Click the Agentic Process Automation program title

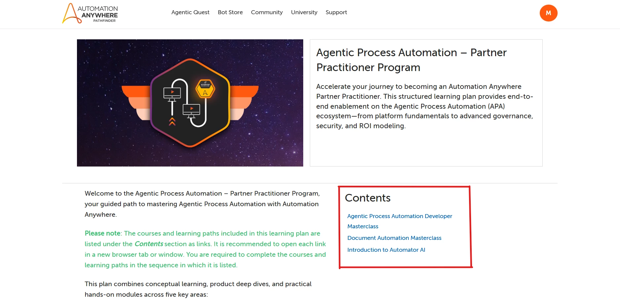pyautogui.click(x=411, y=60)
